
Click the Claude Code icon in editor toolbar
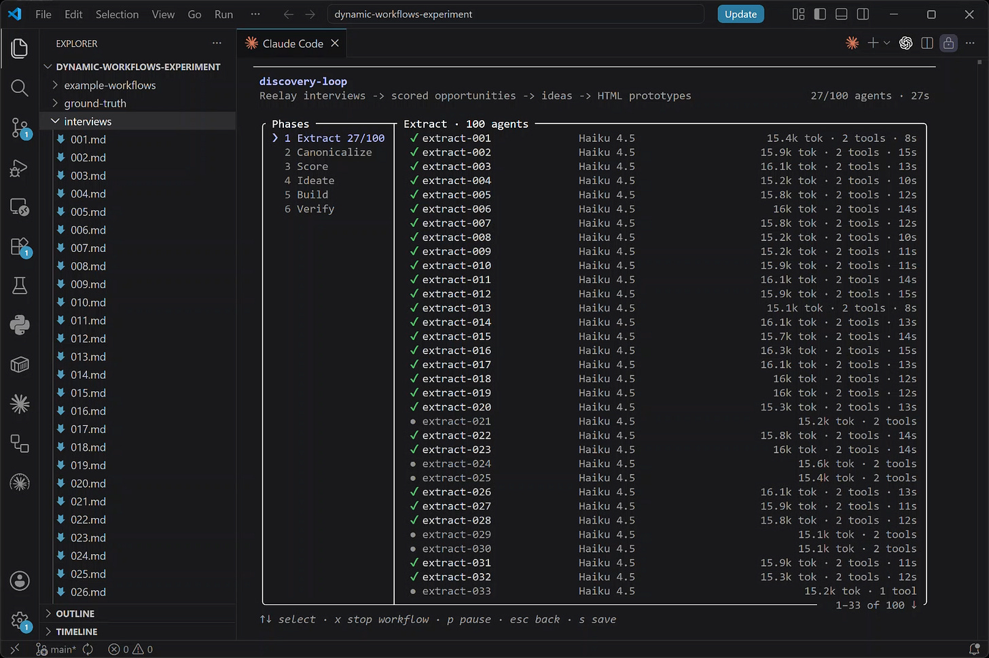tap(852, 43)
